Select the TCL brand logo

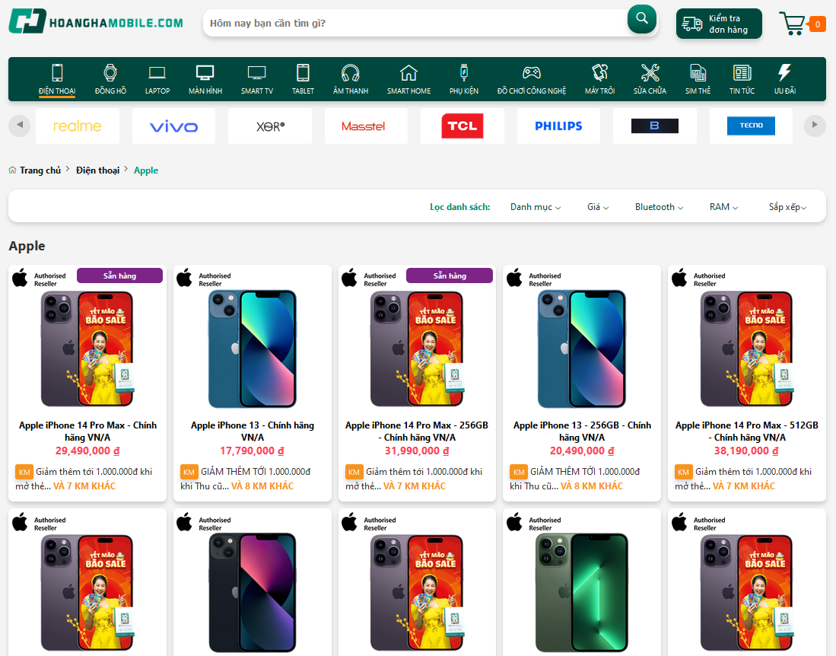[462, 126]
